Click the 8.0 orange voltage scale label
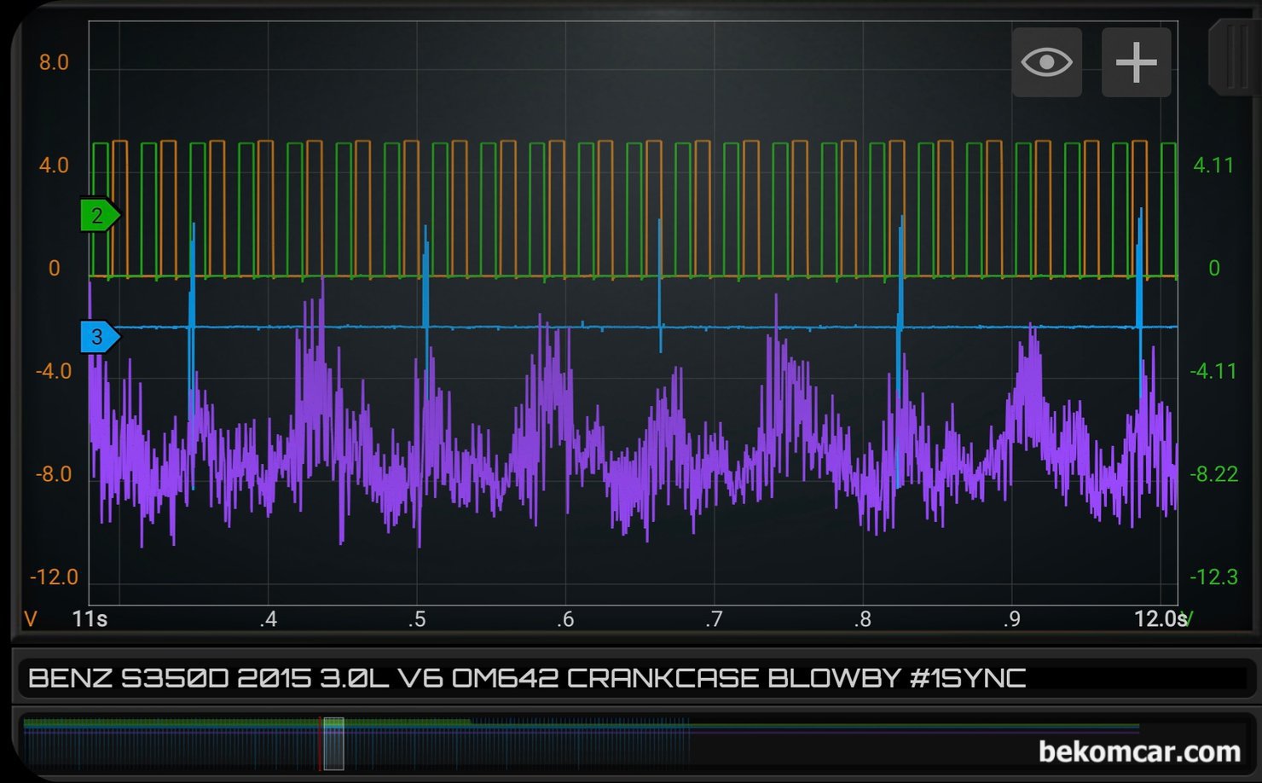This screenshot has height=783, width=1262. point(53,62)
